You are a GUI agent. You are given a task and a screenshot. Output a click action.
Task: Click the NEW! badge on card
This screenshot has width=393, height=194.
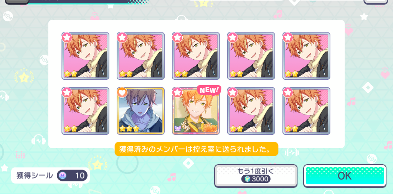tap(209, 90)
